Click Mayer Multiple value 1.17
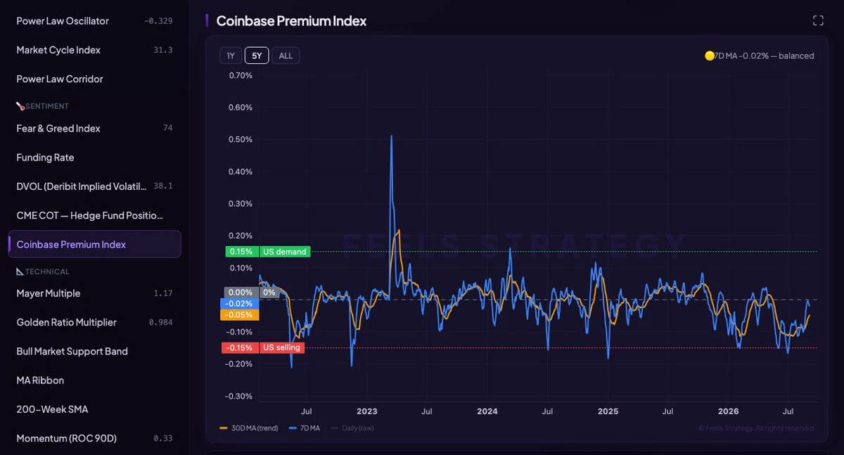 (162, 293)
